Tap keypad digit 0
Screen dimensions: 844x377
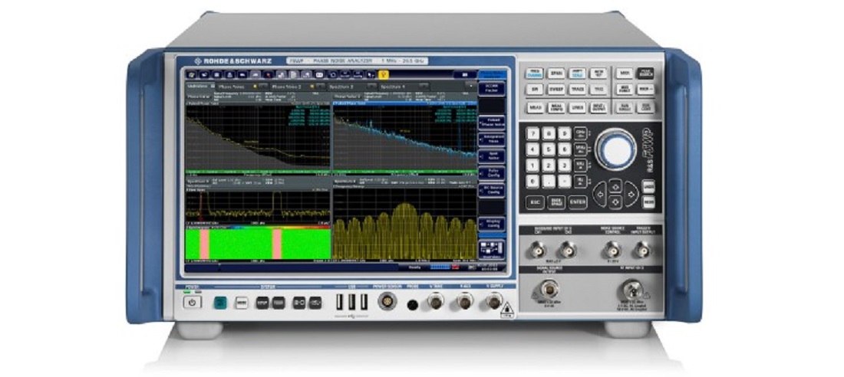[x=533, y=182]
